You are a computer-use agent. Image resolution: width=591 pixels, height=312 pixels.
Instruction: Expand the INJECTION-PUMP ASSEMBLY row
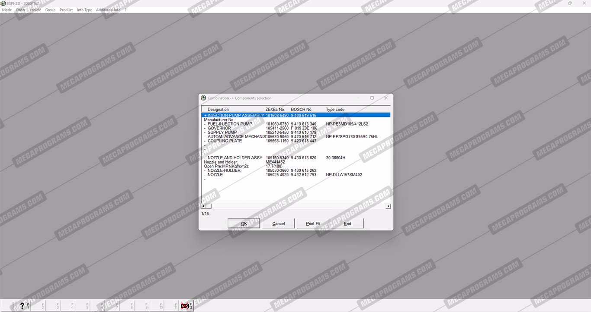click(x=205, y=116)
